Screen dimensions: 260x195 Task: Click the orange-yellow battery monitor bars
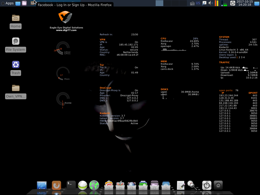pos(217,3)
